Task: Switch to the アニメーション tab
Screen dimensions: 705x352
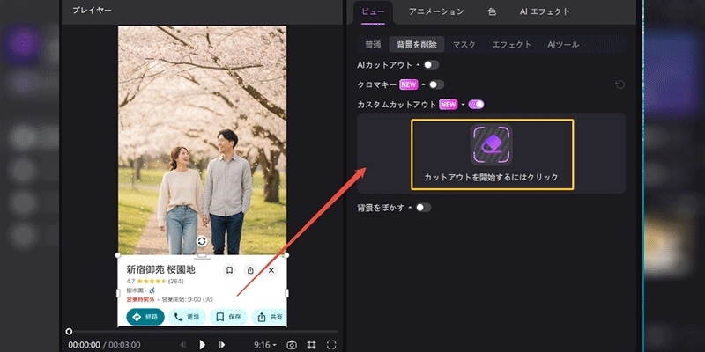Action: (x=436, y=12)
